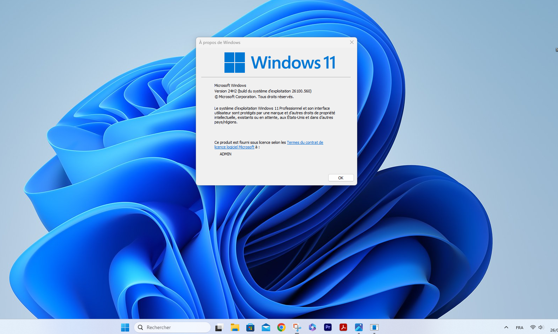This screenshot has width=558, height=334.
Task: Click OK in the À propos de Windows dialog
Action: (341, 178)
